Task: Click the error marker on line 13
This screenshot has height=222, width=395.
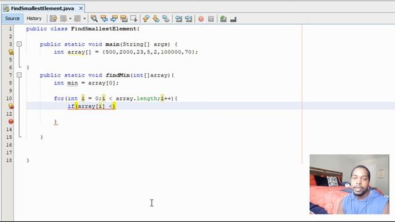Action: tap(11, 121)
